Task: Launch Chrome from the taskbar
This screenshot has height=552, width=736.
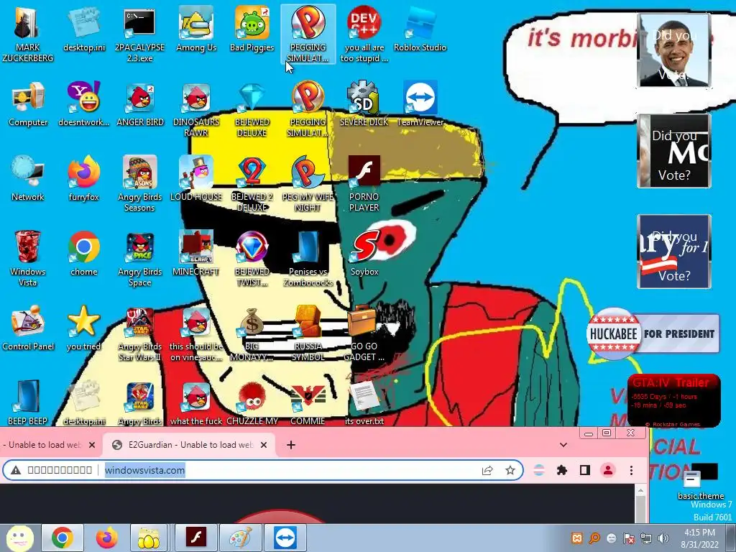Action: click(63, 538)
